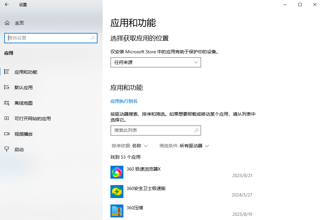This screenshot has width=320, height=220.
Task: Click the 主页 home icon
Action: (x=7, y=23)
